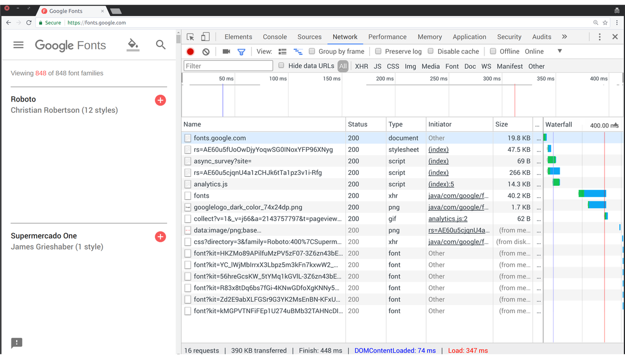Screen dimensions: 625x359
Task: Select the large request rows view icon
Action: 282,52
